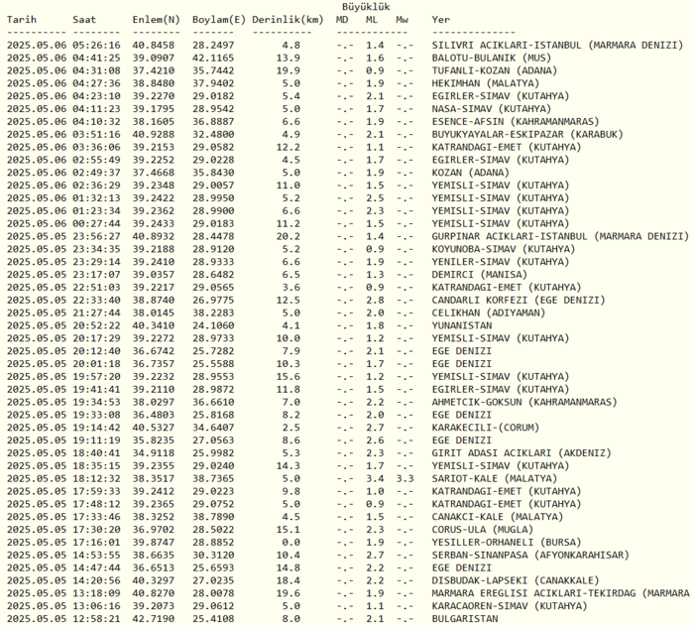Click the 'Mw' magnitude column header
This screenshot has width=694, height=626.
[x=402, y=20]
